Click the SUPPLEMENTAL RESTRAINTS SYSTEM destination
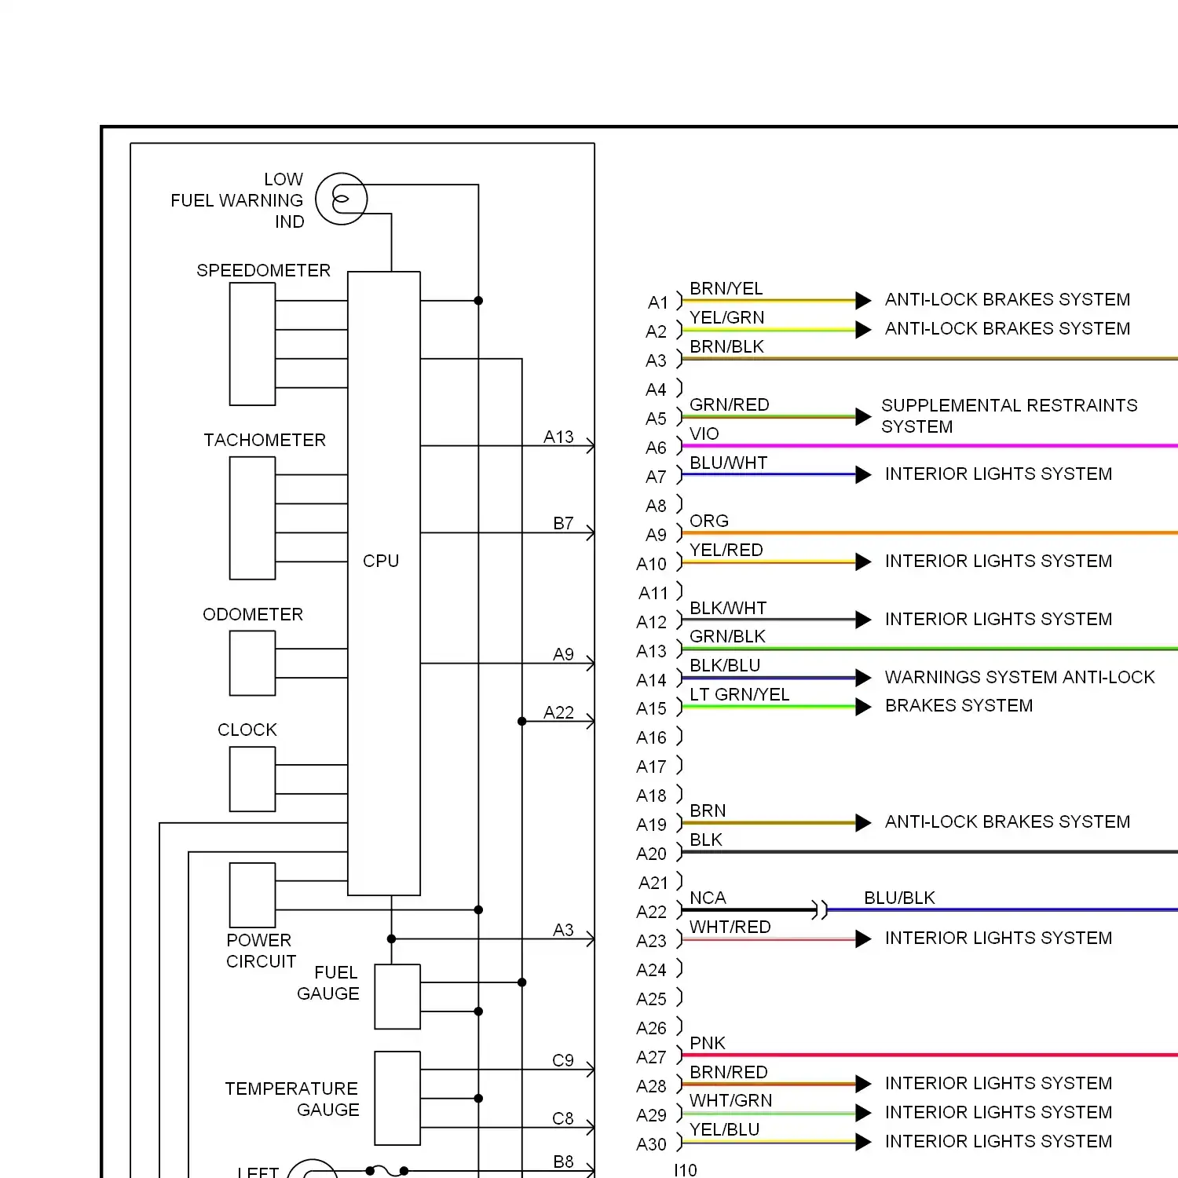 click(x=1009, y=415)
